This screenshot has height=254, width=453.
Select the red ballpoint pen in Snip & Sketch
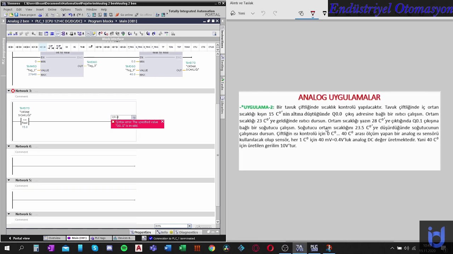point(313,13)
